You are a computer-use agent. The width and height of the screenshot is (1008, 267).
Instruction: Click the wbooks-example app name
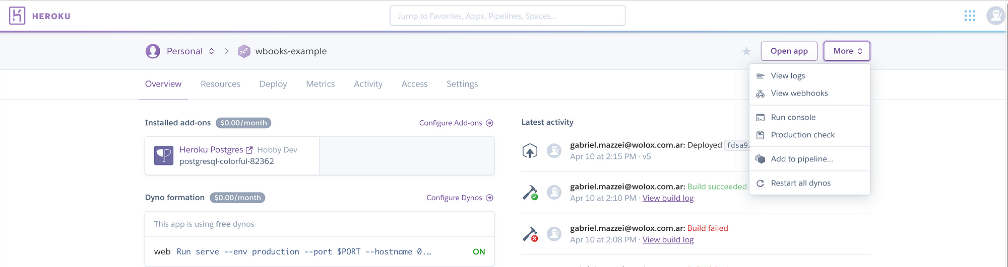[291, 51]
